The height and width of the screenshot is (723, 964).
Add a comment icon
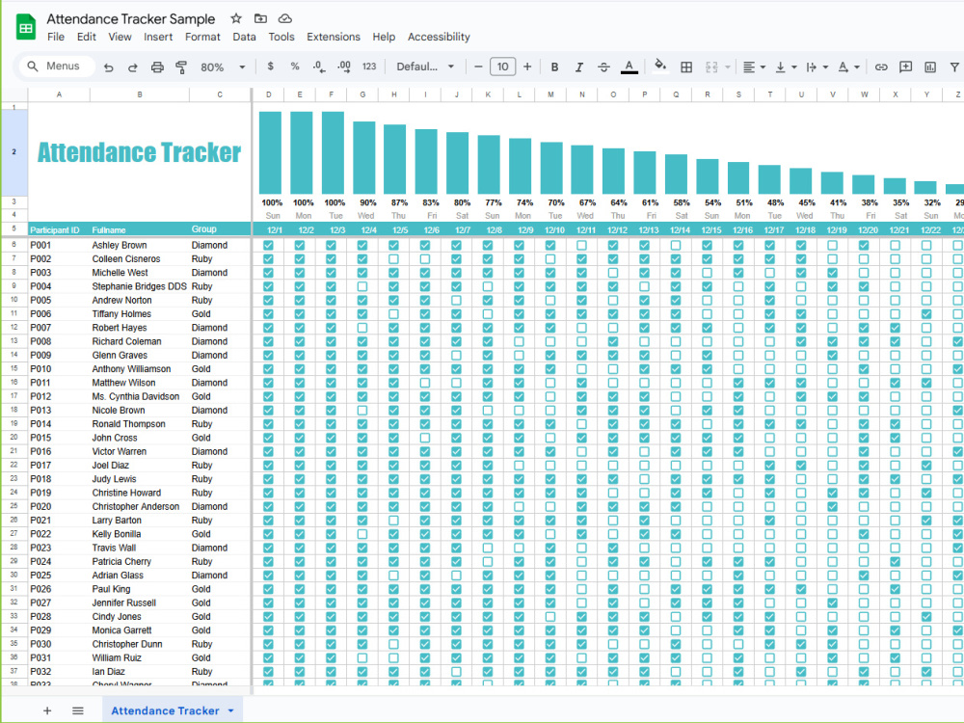click(905, 67)
